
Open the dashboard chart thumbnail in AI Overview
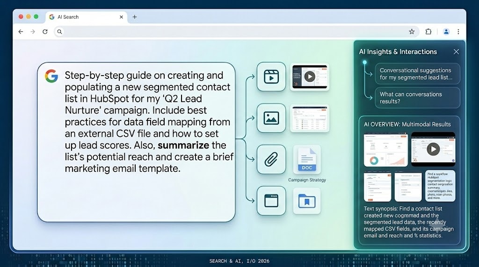(x=386, y=149)
